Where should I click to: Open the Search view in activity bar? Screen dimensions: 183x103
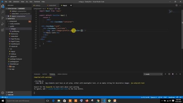(x=3, y=12)
